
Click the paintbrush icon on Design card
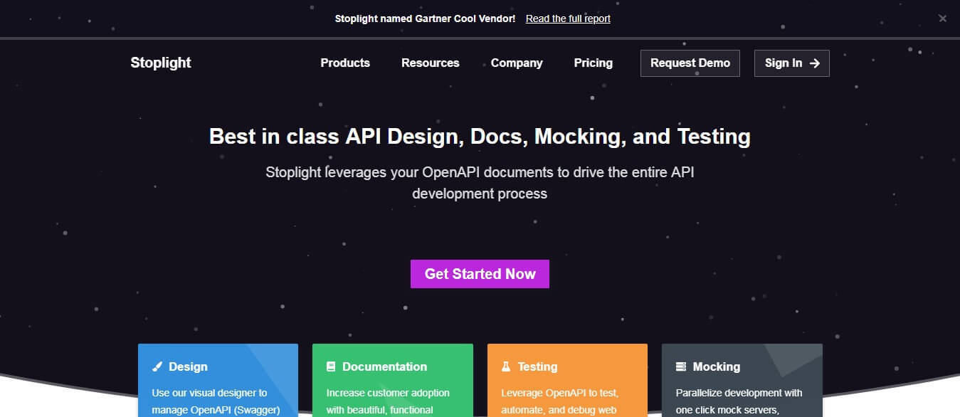pos(157,367)
